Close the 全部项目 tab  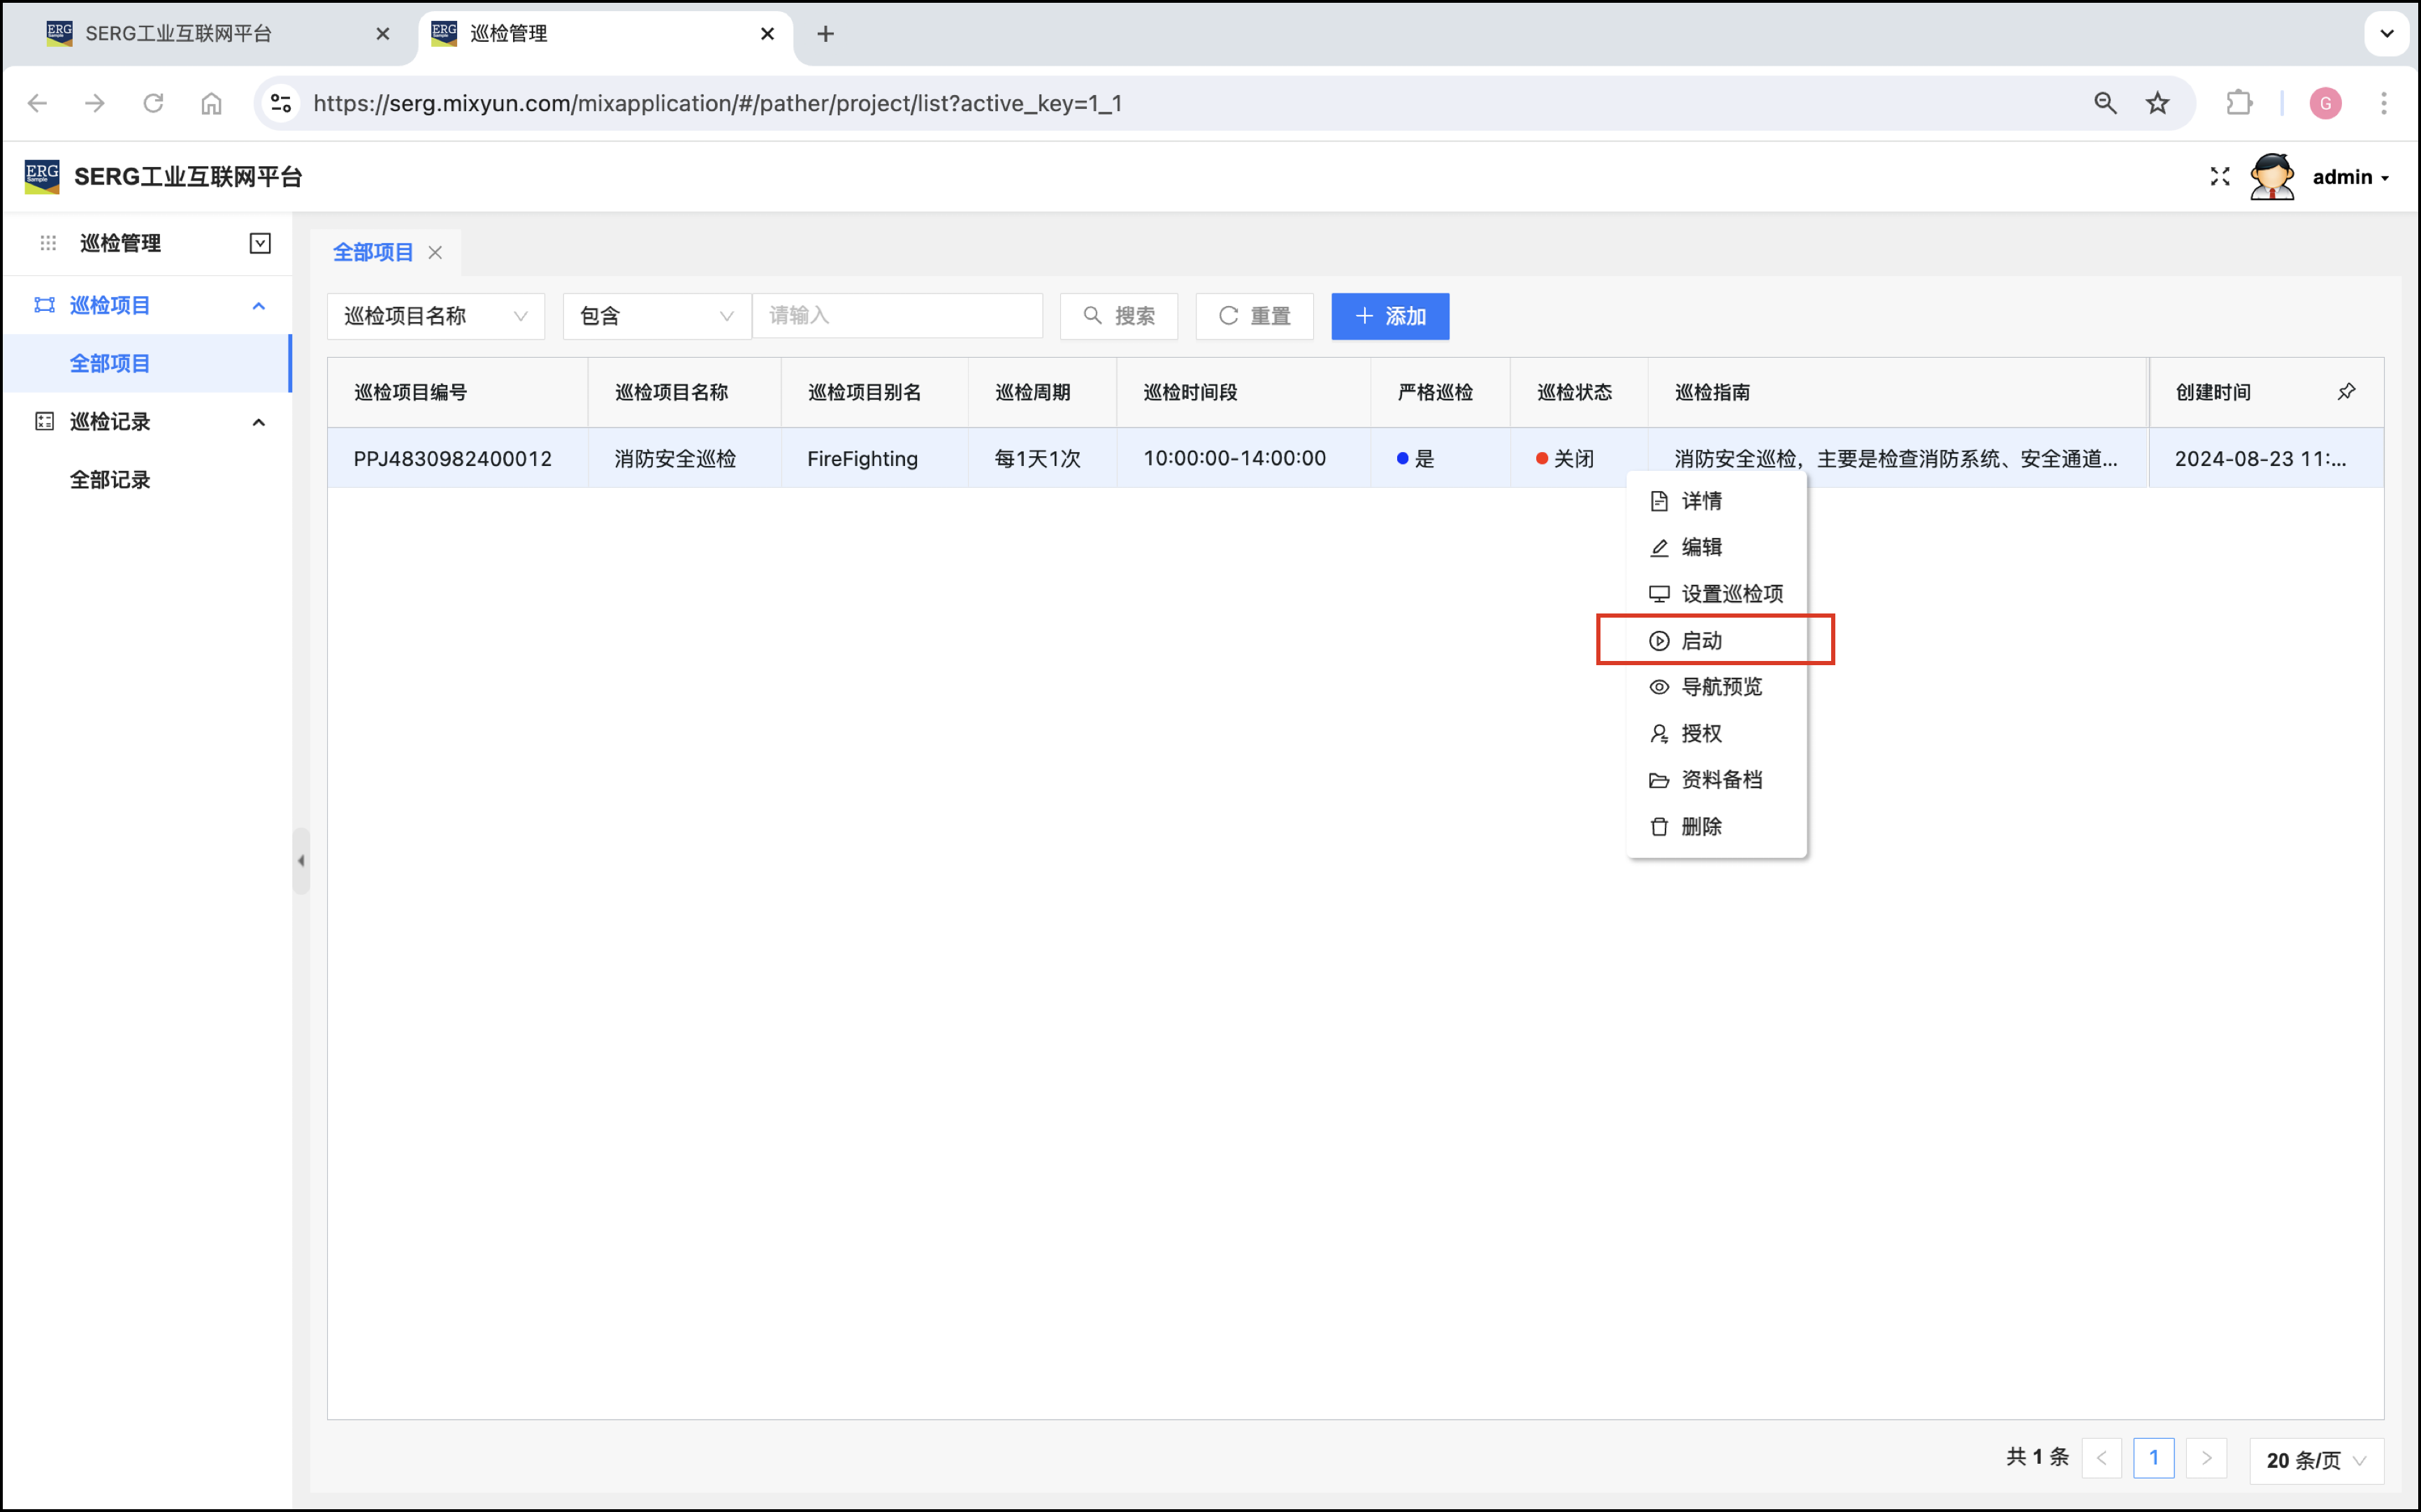tap(435, 253)
